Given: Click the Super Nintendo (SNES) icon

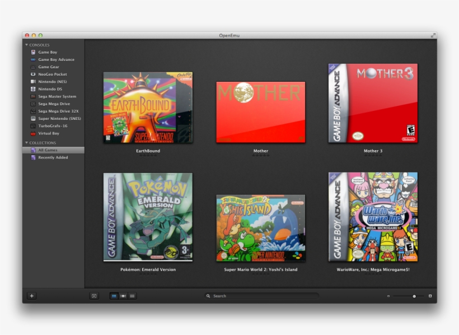Looking at the screenshot, I should click(x=33, y=118).
